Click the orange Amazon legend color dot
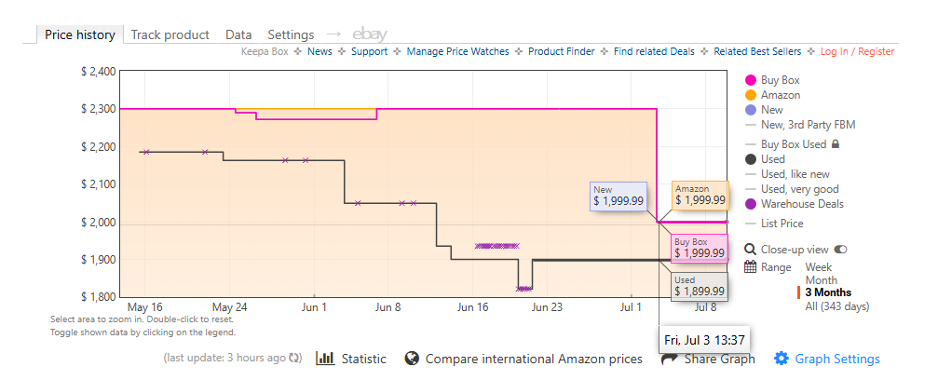The width and height of the screenshot is (938, 380). tap(751, 95)
